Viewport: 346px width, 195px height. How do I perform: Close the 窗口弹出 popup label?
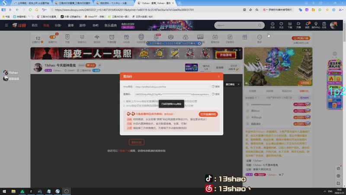[239, 84]
